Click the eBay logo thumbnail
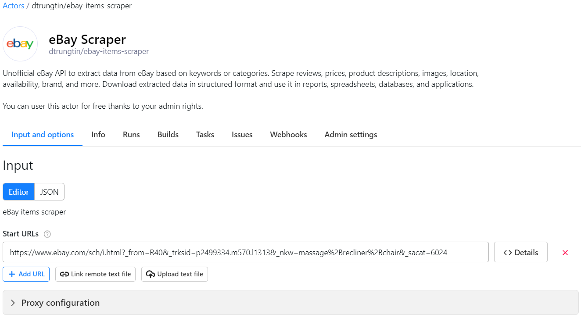The height and width of the screenshot is (318, 581). click(20, 44)
